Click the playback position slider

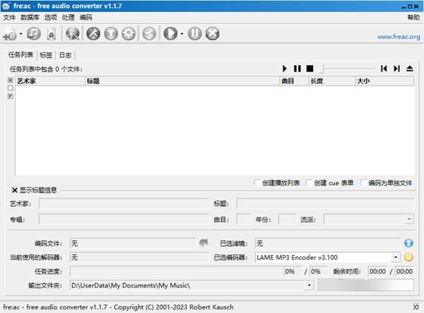click(346, 69)
